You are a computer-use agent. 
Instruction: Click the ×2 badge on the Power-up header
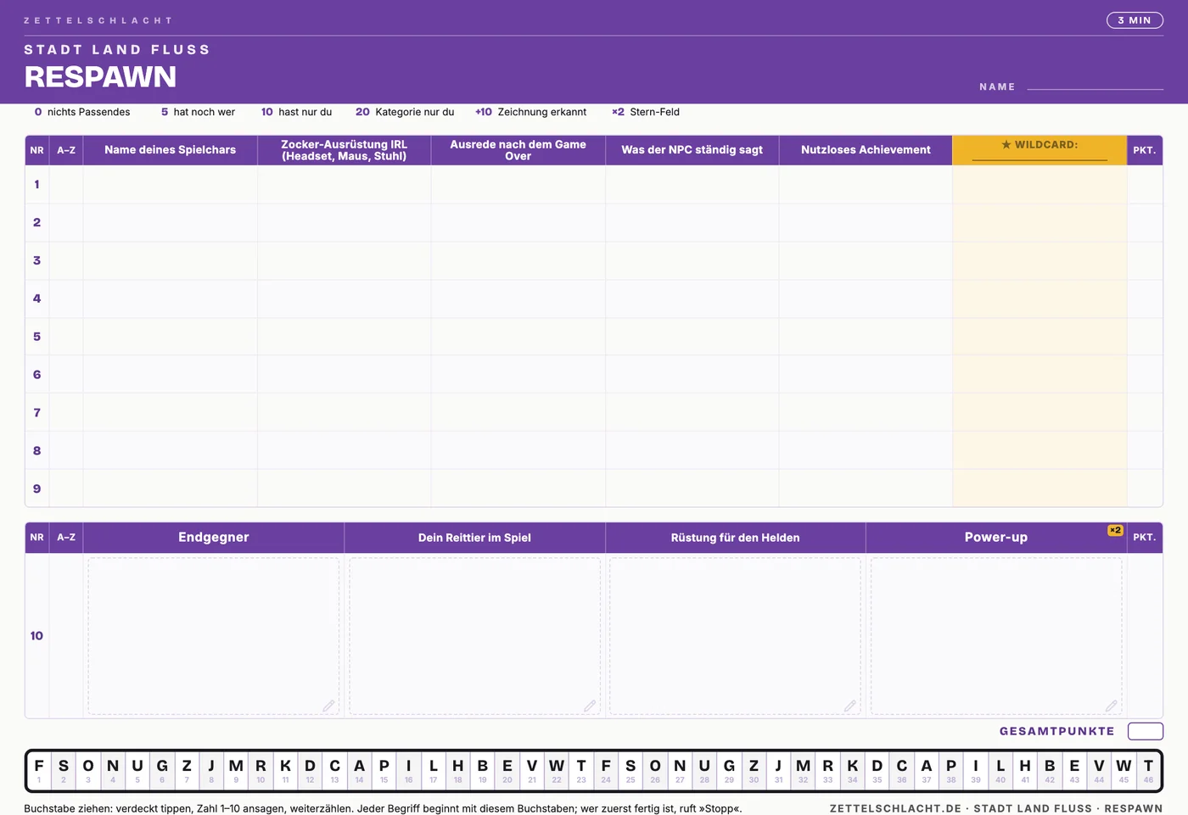click(x=1115, y=530)
